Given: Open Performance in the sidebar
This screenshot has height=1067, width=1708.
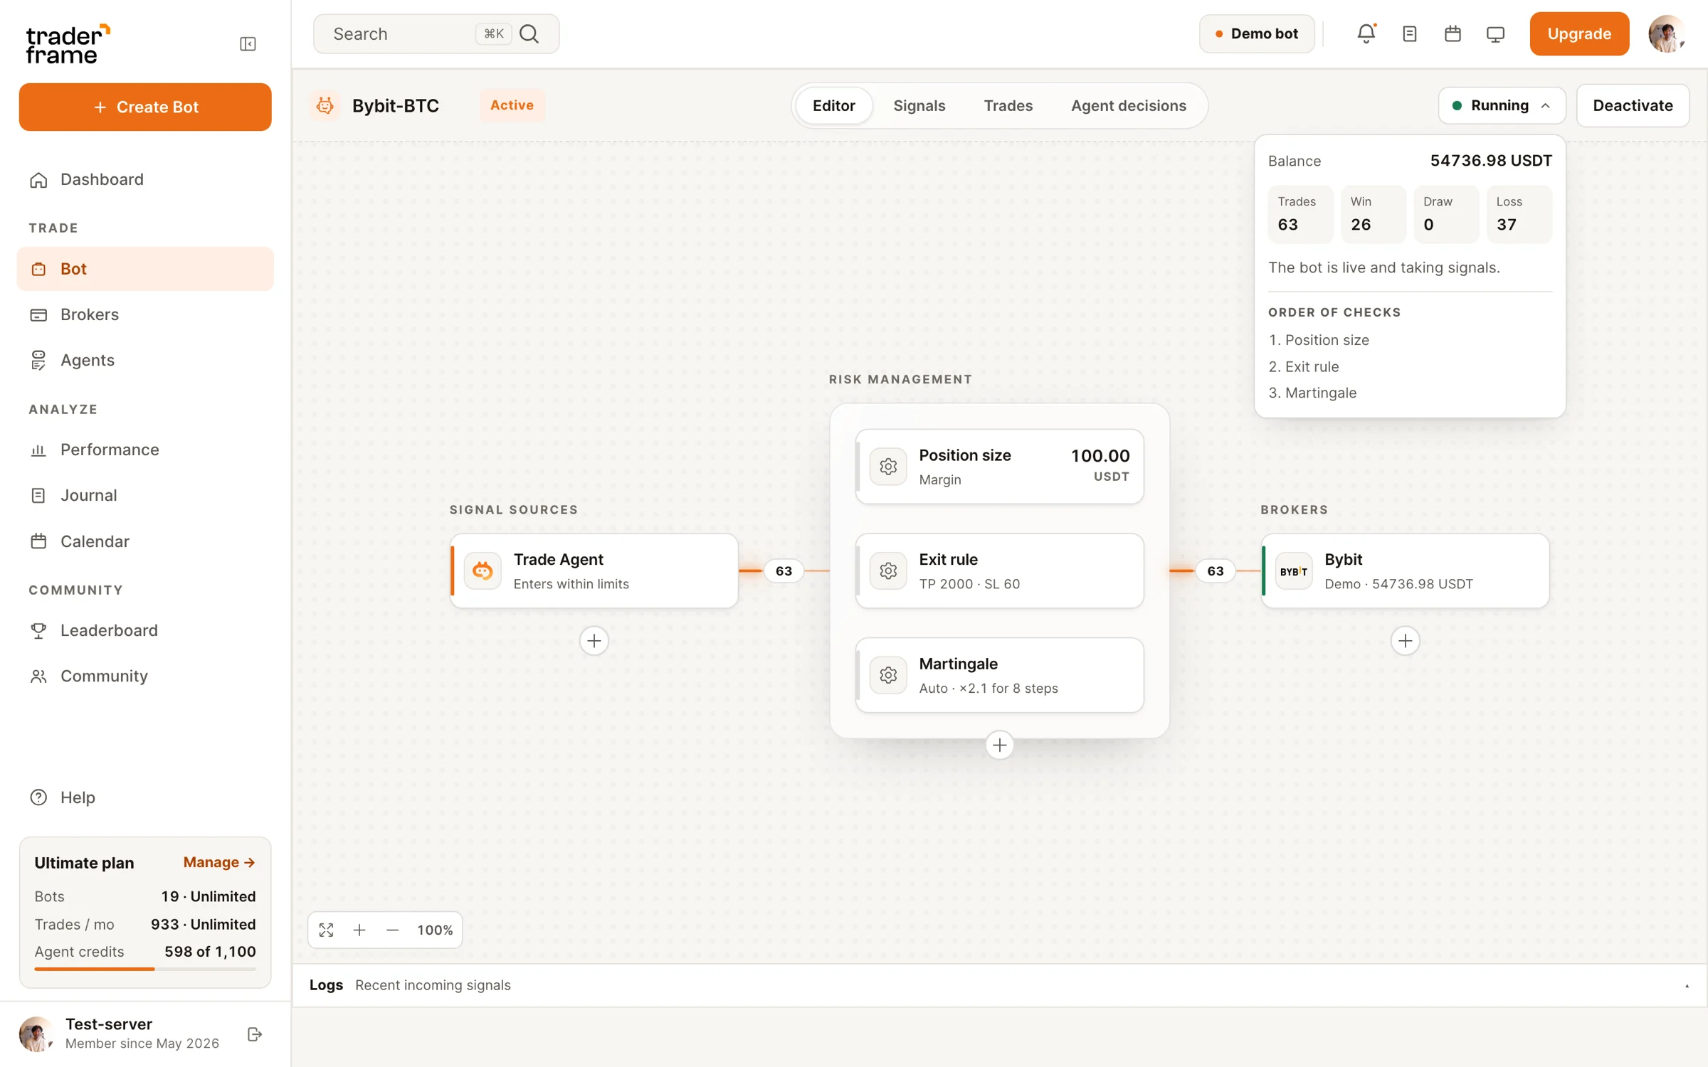Looking at the screenshot, I should tap(145, 450).
